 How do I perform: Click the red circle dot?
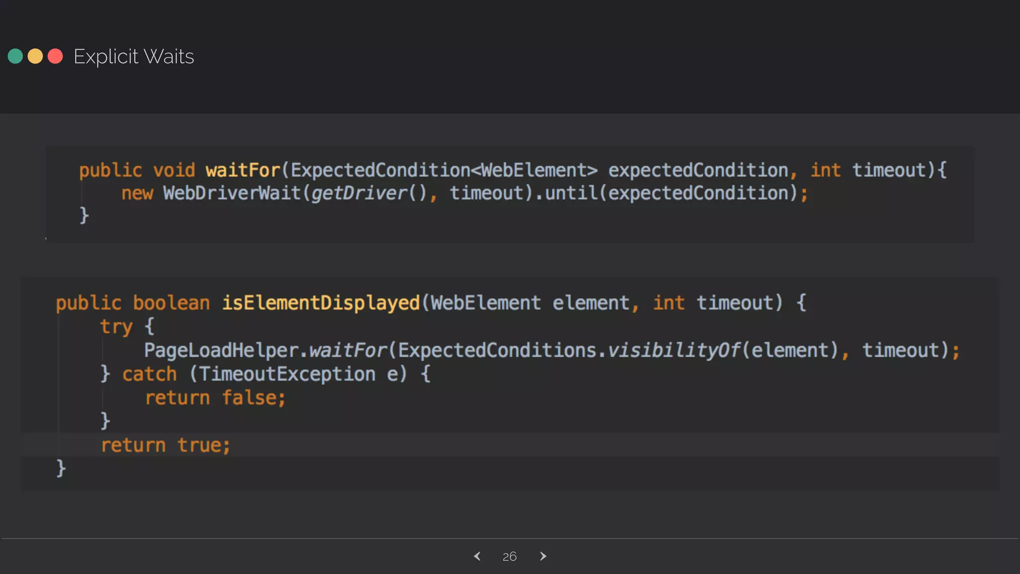[x=55, y=56]
